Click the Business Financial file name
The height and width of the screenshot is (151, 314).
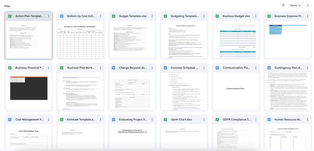point(29,68)
